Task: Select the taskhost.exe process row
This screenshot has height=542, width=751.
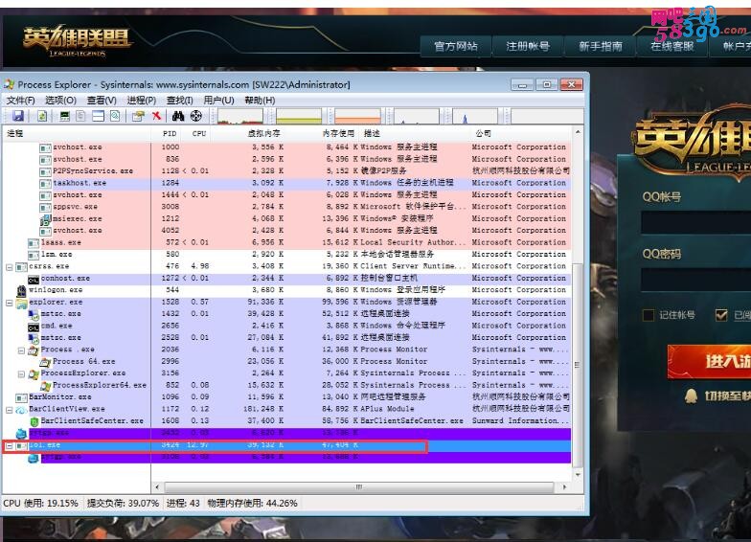Action: click(287, 183)
